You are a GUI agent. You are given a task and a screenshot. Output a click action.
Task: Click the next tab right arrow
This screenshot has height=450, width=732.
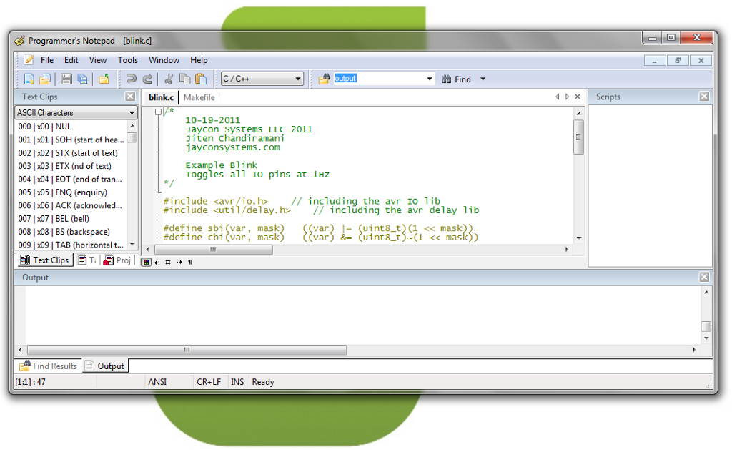click(567, 97)
